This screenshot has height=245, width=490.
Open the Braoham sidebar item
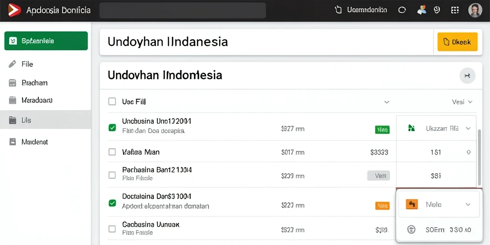point(45,83)
